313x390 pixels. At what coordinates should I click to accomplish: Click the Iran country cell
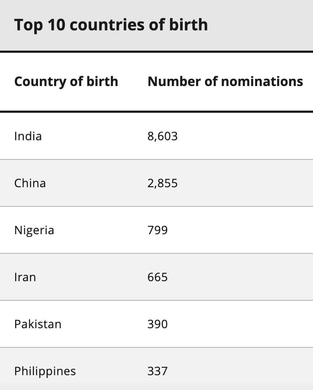click(25, 277)
